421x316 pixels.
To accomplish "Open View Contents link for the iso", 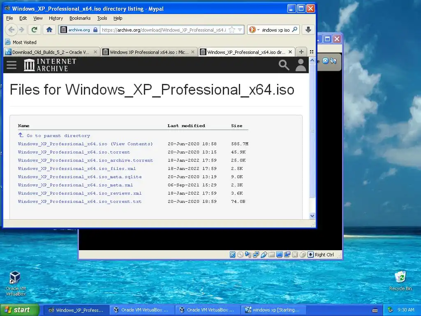I will [x=132, y=144].
